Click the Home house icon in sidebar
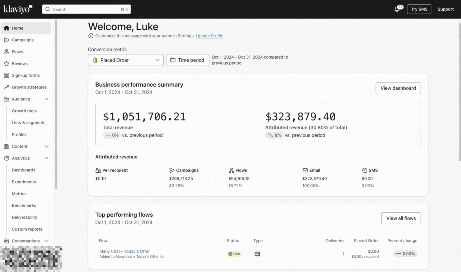The height and width of the screenshot is (272, 461). point(7,28)
